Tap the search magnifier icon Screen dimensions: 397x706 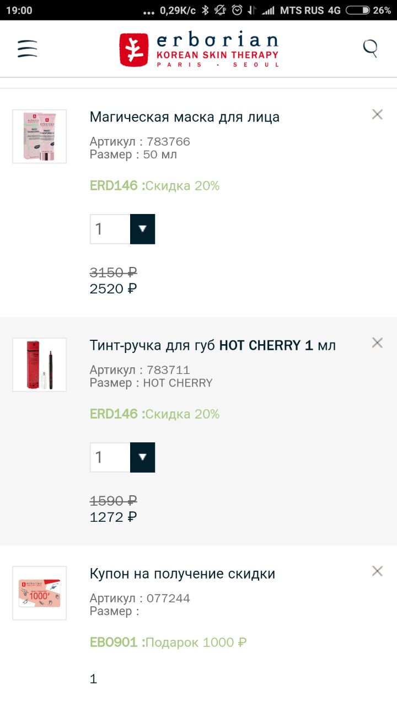pyautogui.click(x=371, y=49)
